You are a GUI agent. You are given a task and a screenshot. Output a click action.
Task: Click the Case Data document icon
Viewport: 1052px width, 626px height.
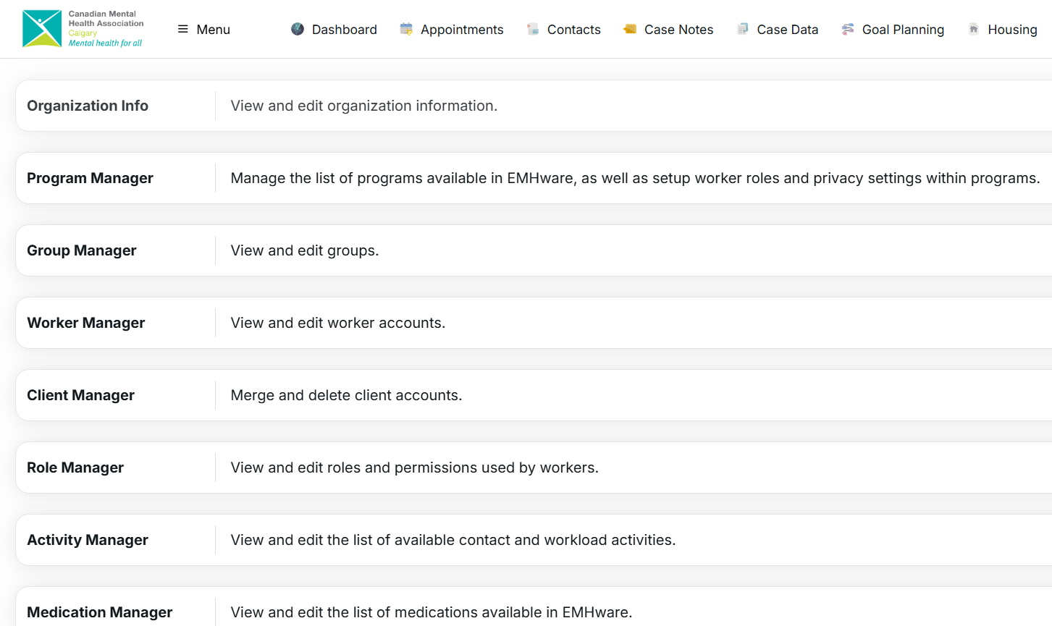[742, 29]
